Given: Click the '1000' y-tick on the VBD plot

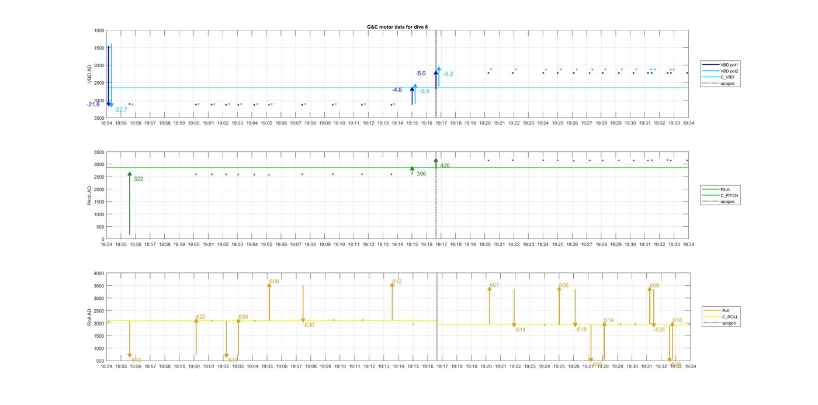Looking at the screenshot, I should [x=99, y=30].
